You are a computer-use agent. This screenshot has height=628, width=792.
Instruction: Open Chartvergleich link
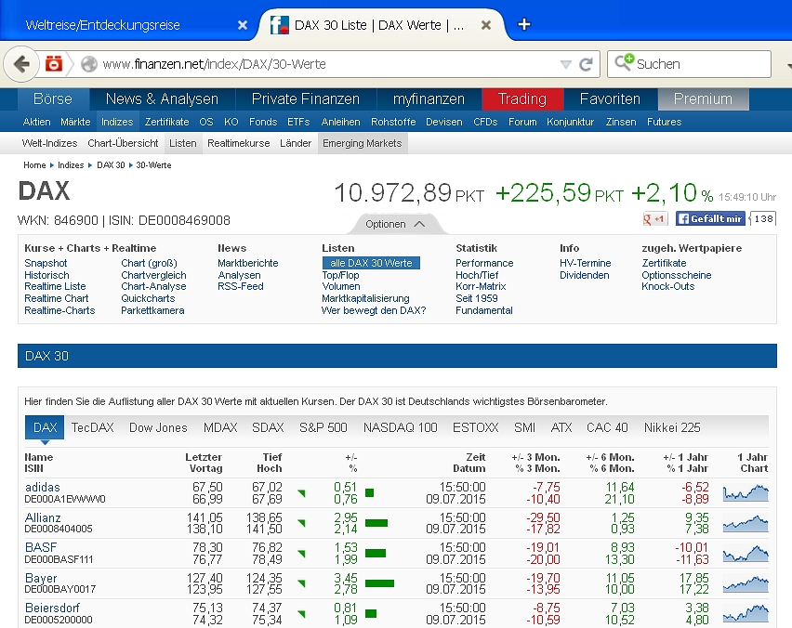click(153, 275)
